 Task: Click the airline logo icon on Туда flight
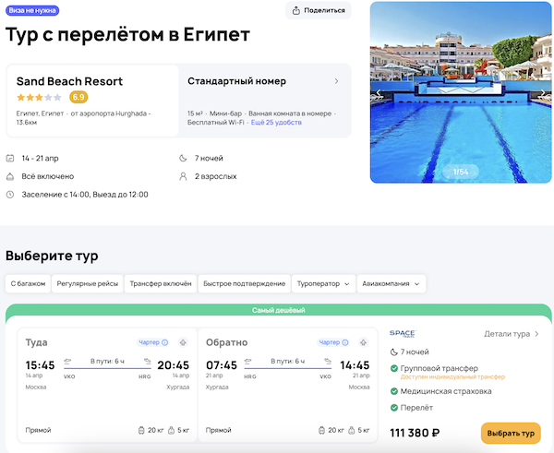183,342
